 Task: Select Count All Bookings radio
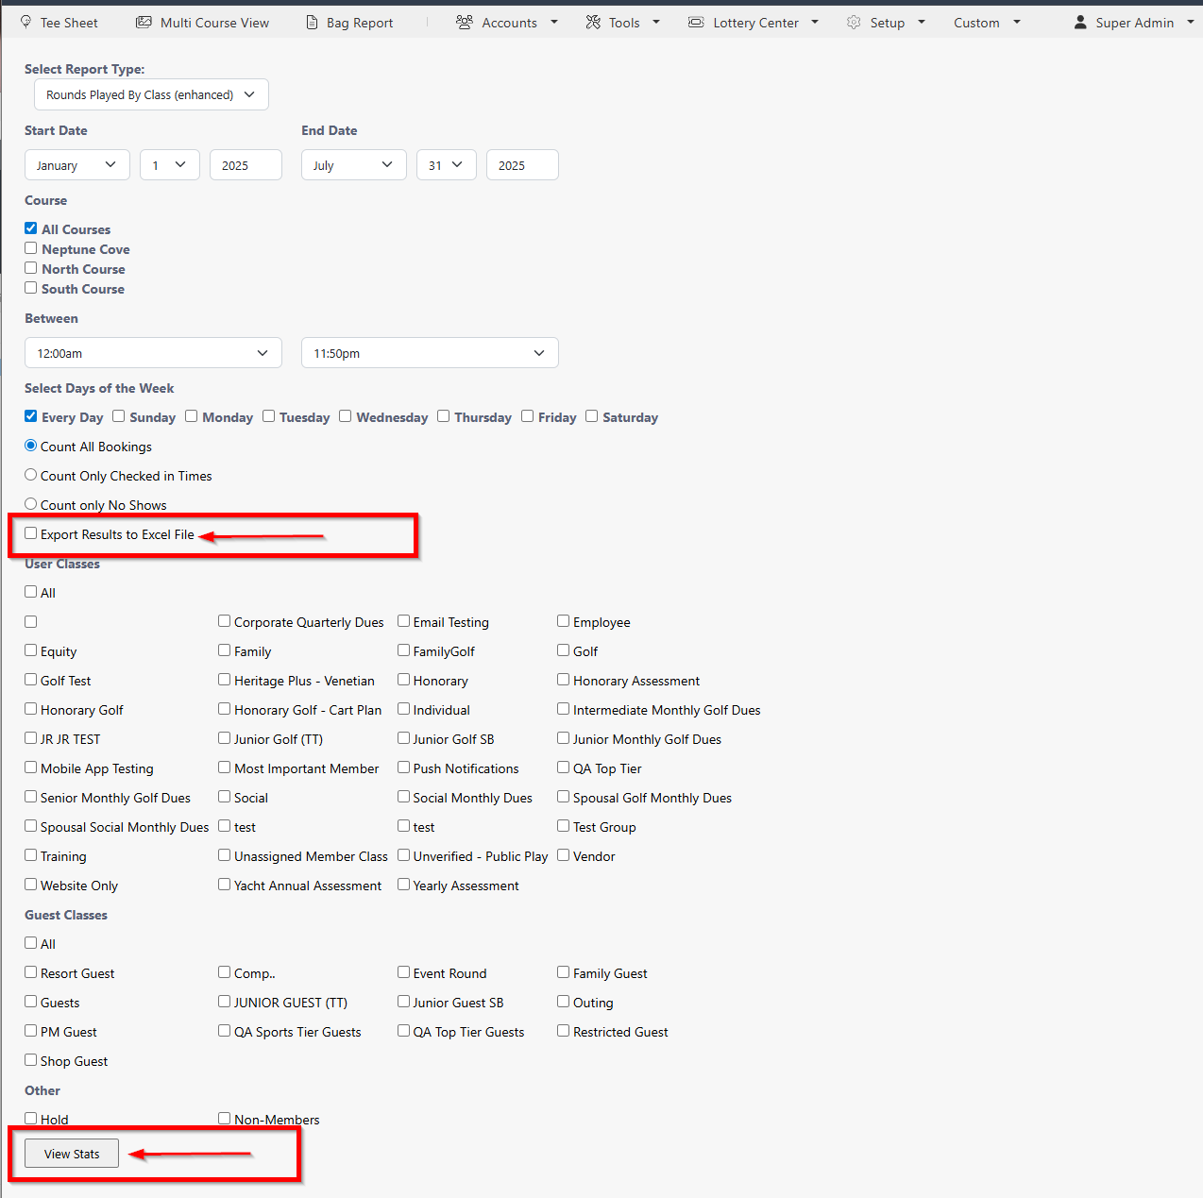pos(31,446)
